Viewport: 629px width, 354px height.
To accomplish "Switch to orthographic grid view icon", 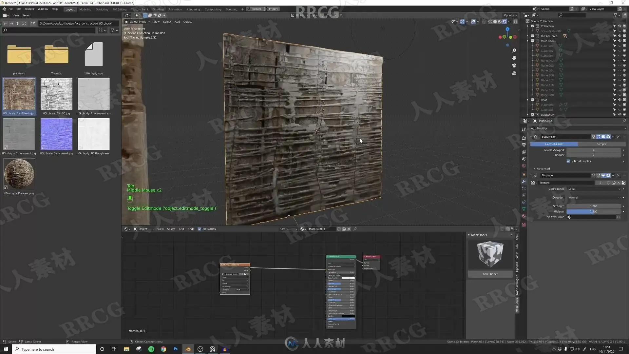I will pos(514,73).
